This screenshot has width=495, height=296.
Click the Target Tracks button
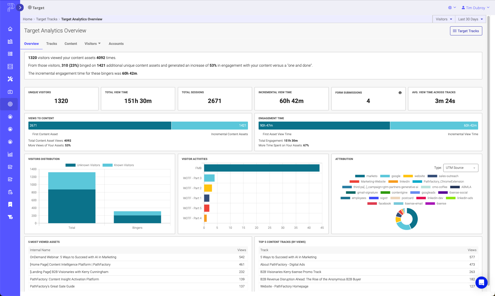[x=466, y=31]
